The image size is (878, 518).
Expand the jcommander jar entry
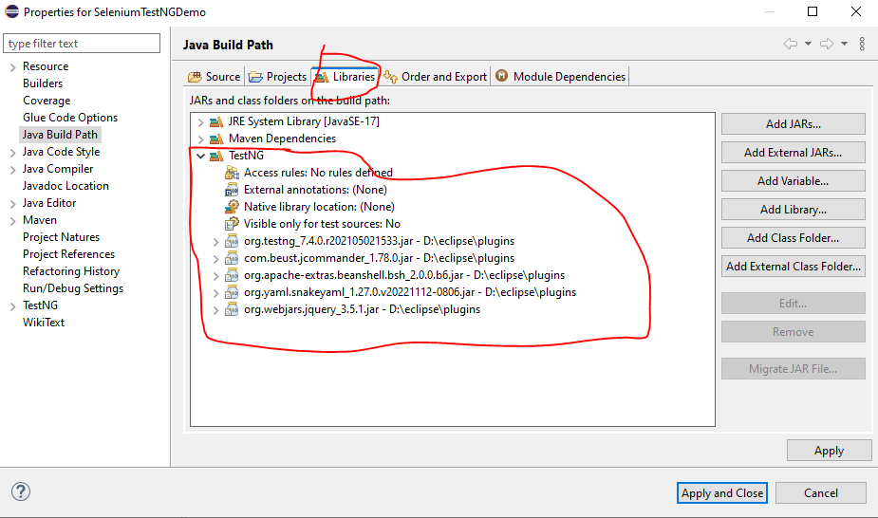pos(215,259)
